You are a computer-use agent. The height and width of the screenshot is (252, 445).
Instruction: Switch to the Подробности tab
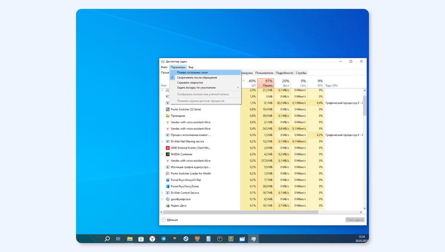pyautogui.click(x=284, y=73)
